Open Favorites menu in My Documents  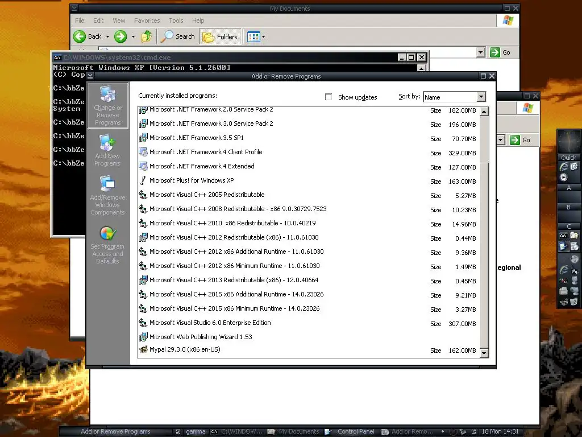(147, 20)
